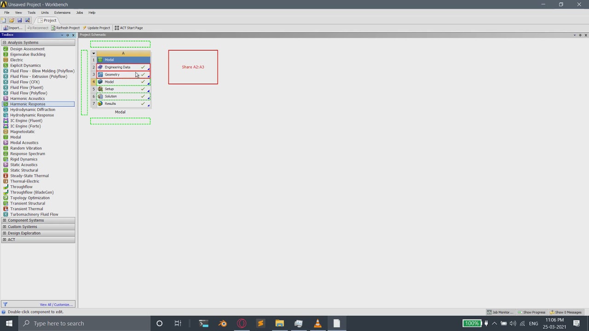Screen dimensions: 589x331
Task: Click the Fluid Flow (Fluent) system icon
Action: click(6, 87)
